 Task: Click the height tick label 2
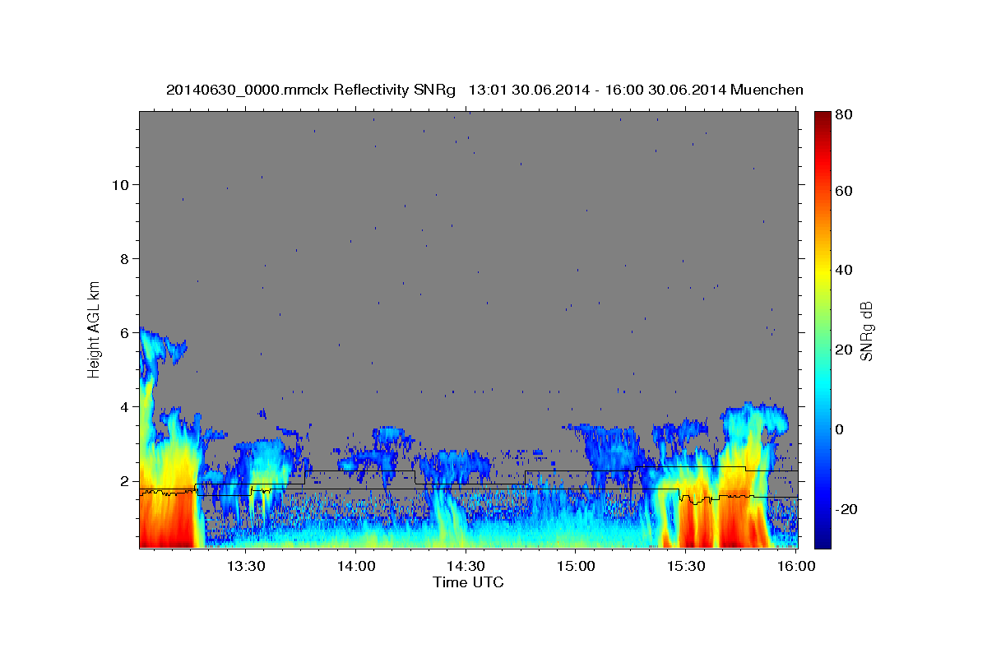click(124, 481)
